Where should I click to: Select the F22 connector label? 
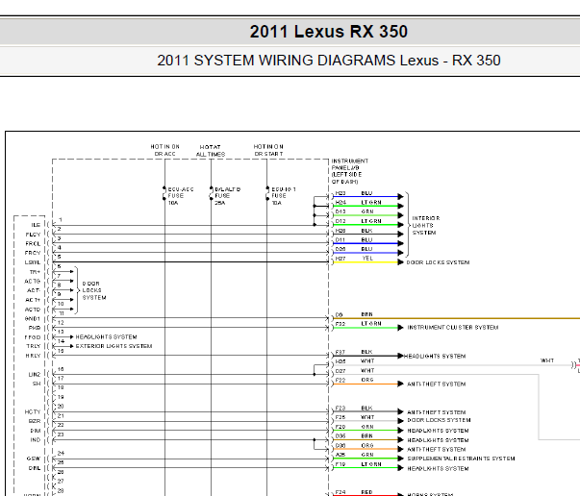pyautogui.click(x=340, y=381)
